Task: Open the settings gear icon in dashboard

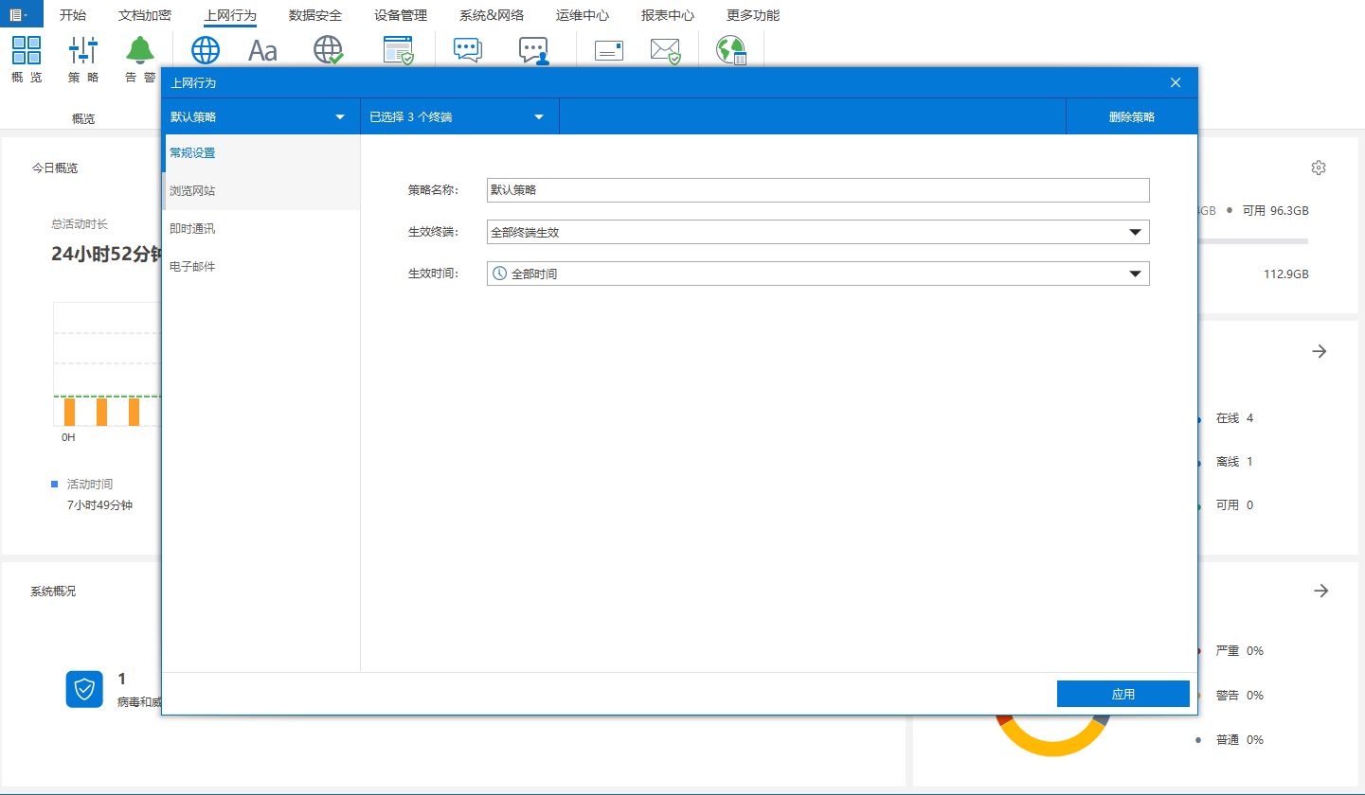Action: [1318, 168]
